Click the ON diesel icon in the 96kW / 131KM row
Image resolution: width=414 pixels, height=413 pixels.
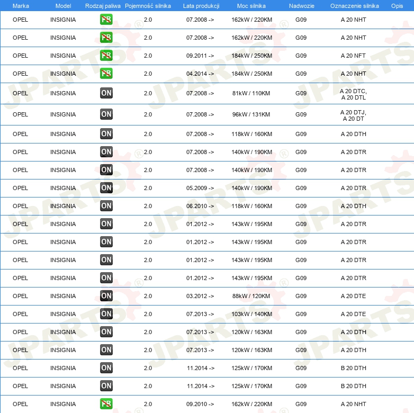click(x=106, y=114)
